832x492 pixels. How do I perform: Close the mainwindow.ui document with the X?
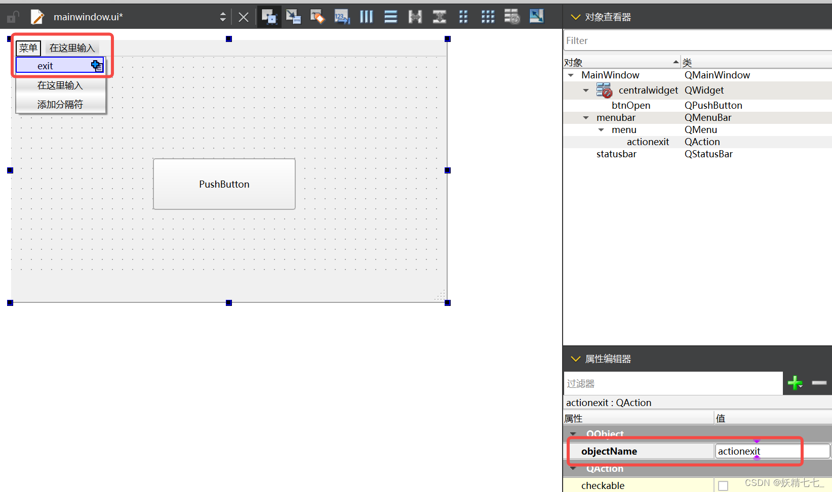(244, 17)
